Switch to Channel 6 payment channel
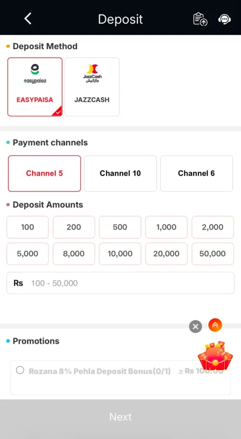Screen dimensions: 241x439 [196, 173]
